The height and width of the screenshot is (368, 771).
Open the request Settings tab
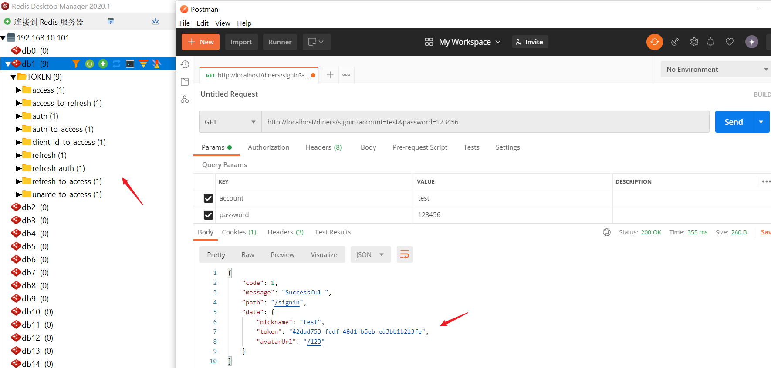pos(508,147)
